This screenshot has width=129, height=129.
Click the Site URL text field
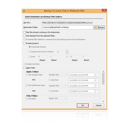[67, 23]
